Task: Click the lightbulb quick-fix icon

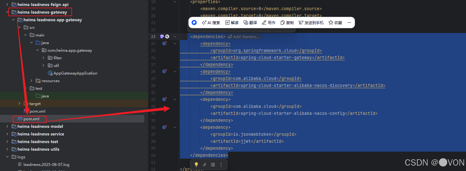Action: (196, 165)
